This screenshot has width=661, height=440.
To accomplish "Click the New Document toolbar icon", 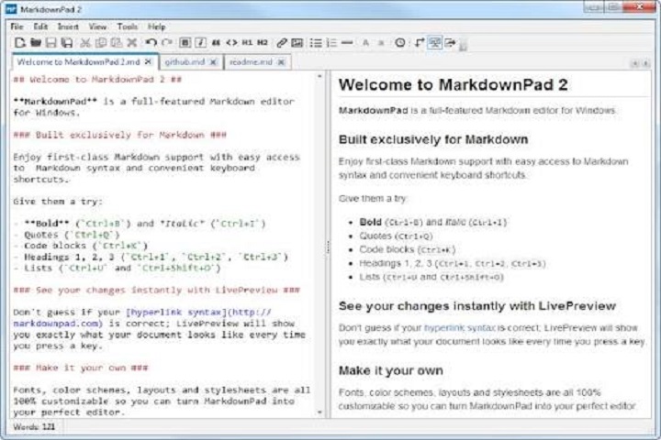I will (x=17, y=43).
